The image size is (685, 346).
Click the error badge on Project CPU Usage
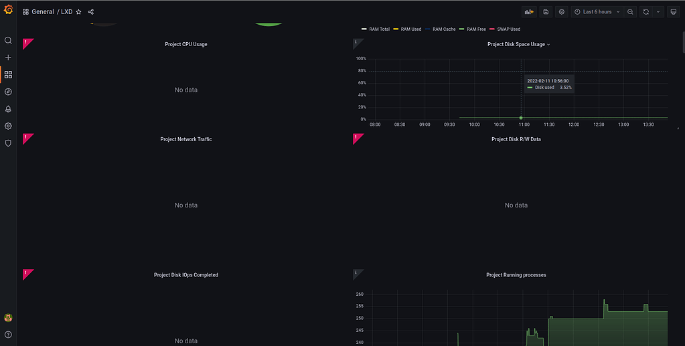click(26, 42)
